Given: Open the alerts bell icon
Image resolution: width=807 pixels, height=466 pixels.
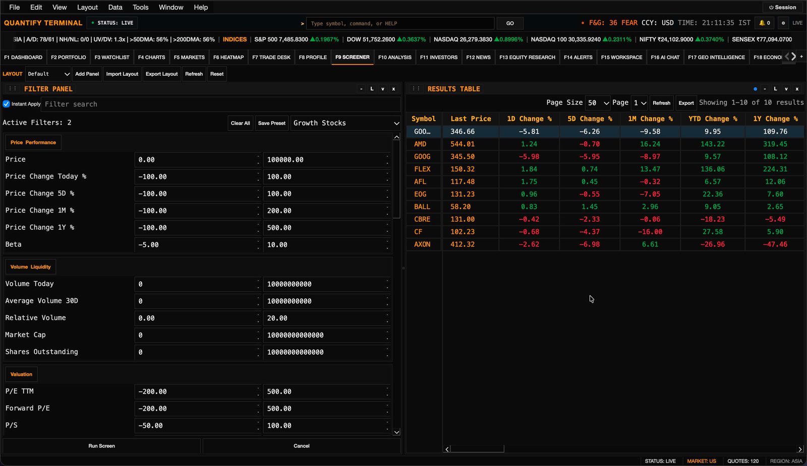Looking at the screenshot, I should tap(765, 23).
